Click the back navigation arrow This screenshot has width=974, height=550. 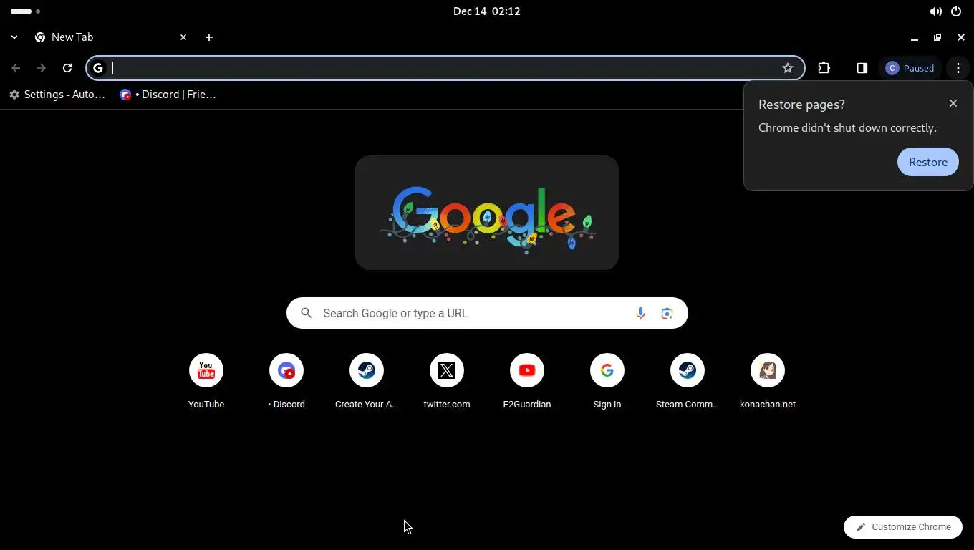coord(16,68)
